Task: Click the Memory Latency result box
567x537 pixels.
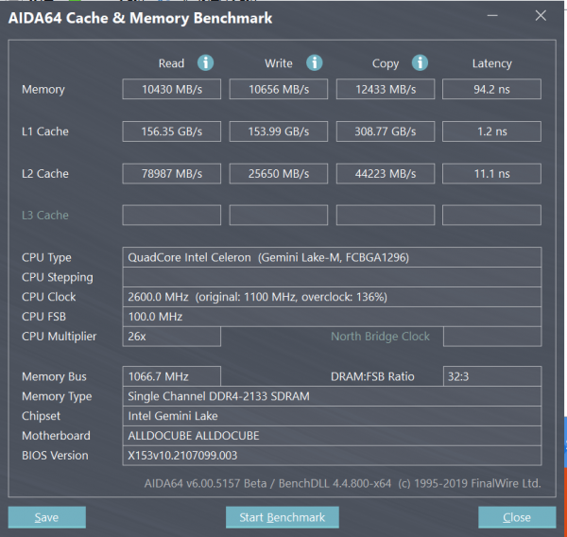Action: tap(491, 90)
